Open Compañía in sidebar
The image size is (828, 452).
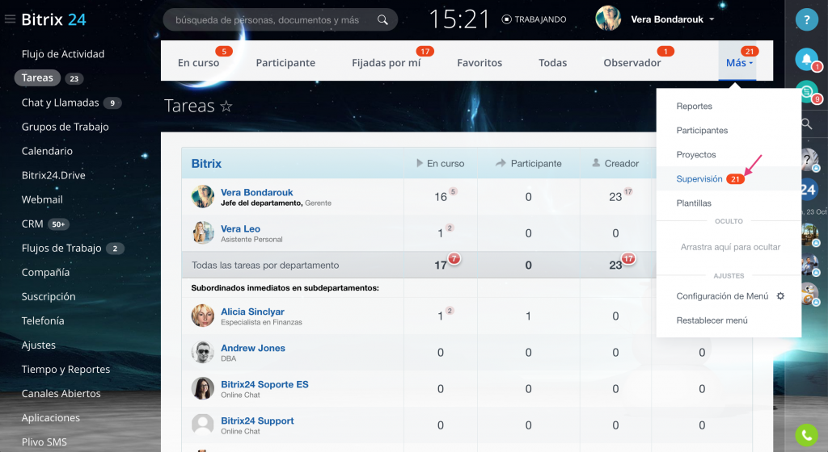[x=45, y=272]
